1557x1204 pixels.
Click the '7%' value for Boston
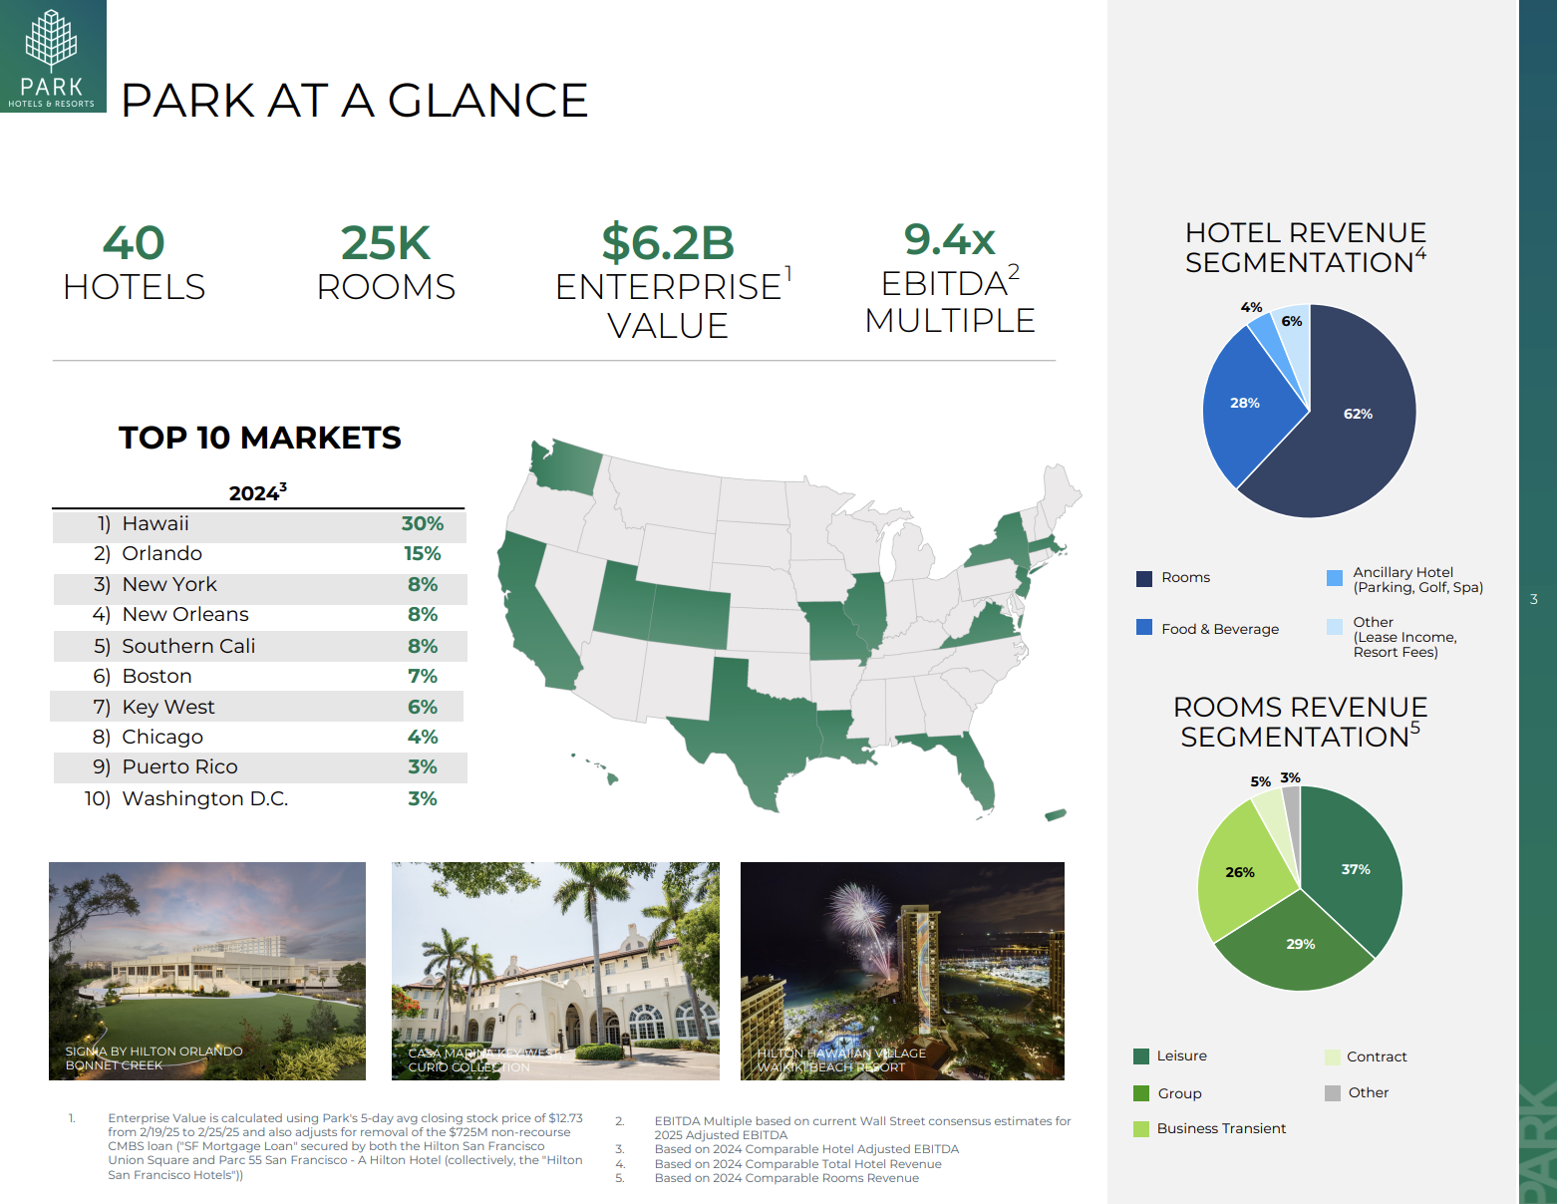click(x=423, y=677)
